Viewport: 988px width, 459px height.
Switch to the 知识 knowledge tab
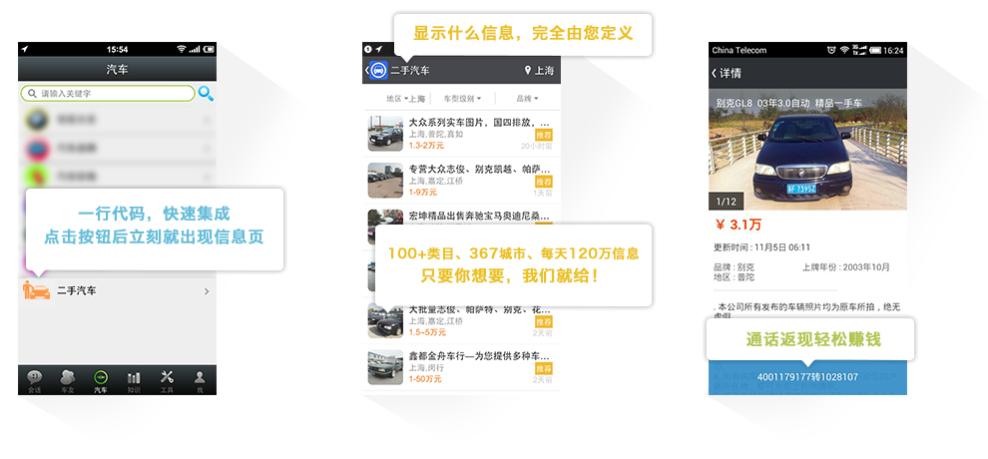[x=134, y=381]
